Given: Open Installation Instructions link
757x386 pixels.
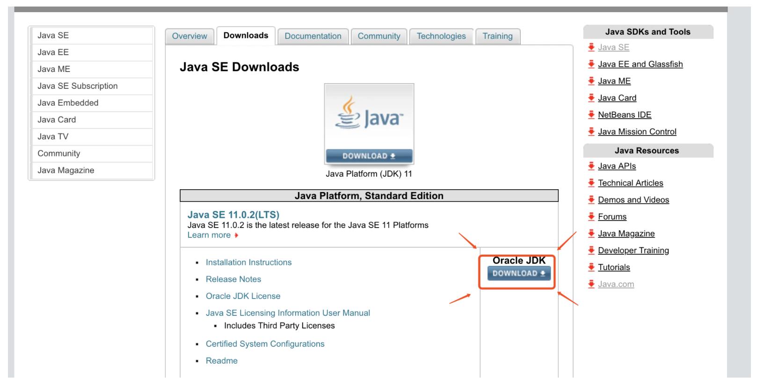Looking at the screenshot, I should (248, 263).
